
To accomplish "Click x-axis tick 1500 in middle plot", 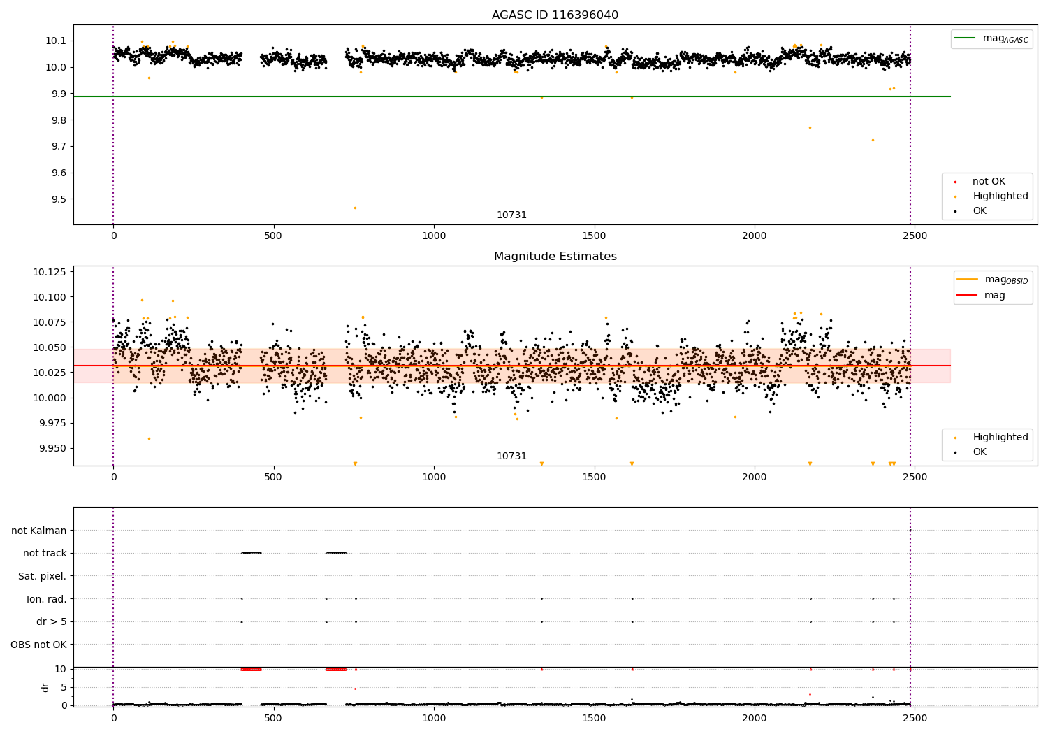I will pos(594,477).
